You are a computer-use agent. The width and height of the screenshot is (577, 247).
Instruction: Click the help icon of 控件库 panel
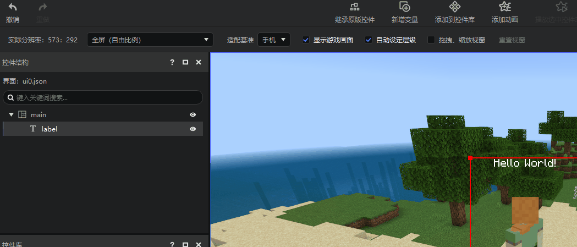coord(172,244)
